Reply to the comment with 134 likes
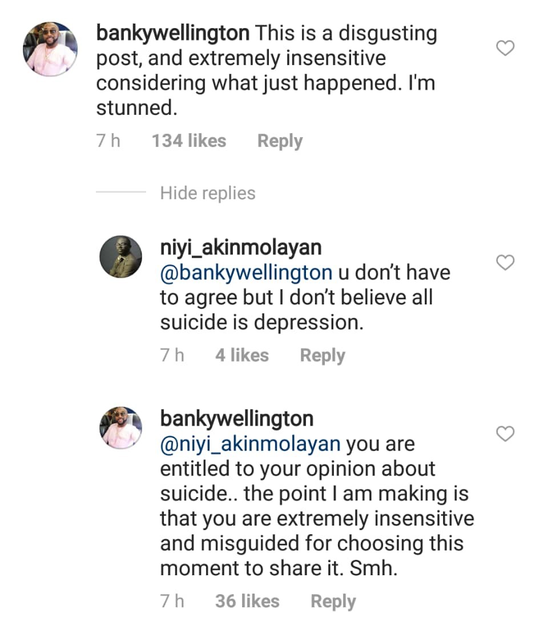 click(280, 141)
